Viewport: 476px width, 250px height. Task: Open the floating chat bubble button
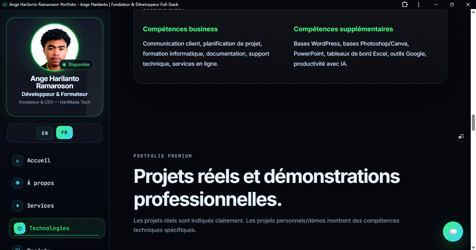[453, 232]
